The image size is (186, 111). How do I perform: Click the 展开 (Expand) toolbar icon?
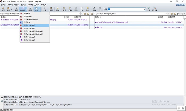click(64, 9)
